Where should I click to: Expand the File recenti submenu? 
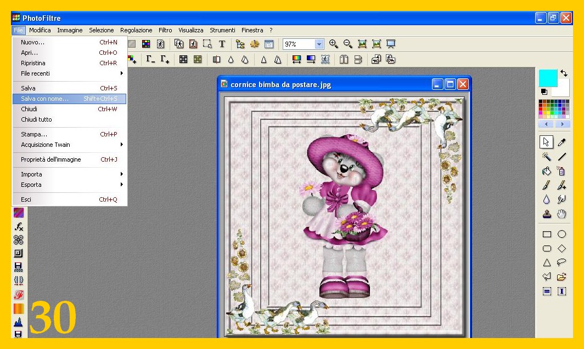tap(69, 73)
